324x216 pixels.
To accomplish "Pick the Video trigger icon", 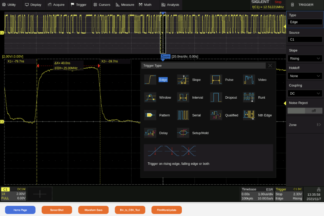I will coord(249,80).
